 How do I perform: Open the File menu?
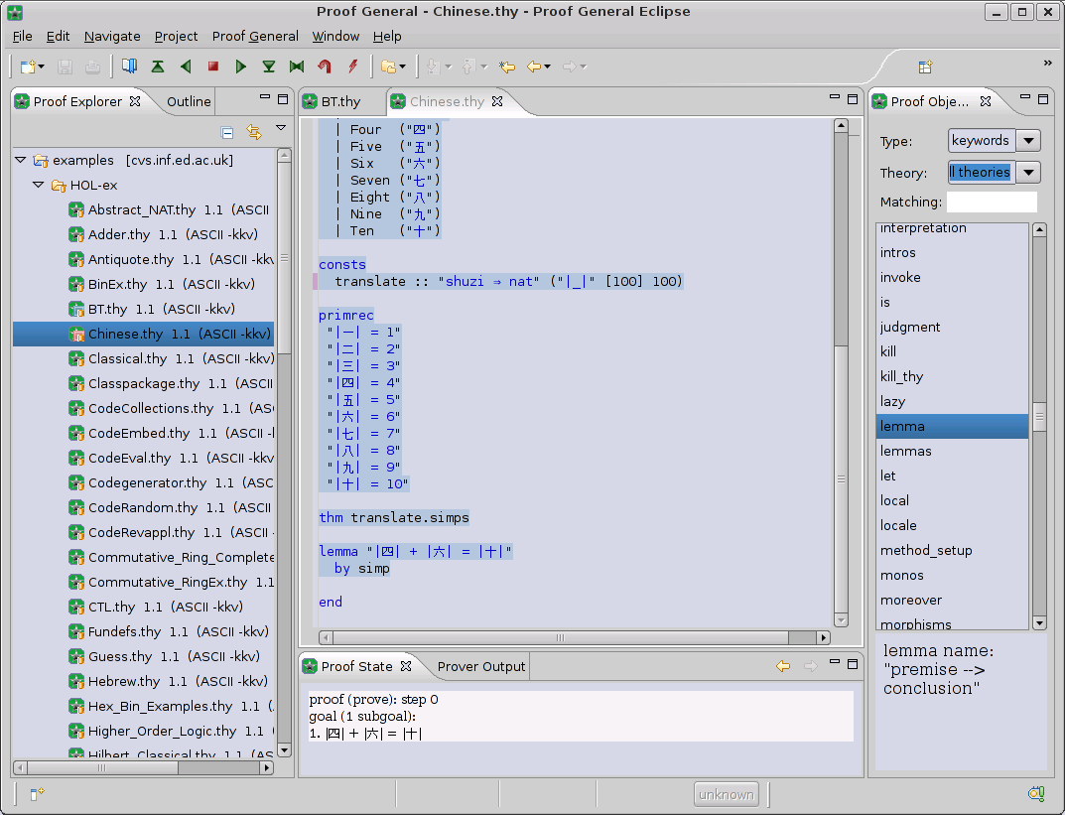23,36
